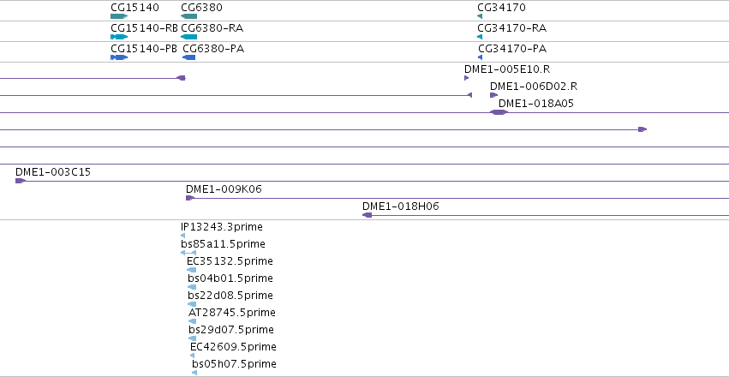
Task: Select the CG15140 gene label
Action: 134,8
